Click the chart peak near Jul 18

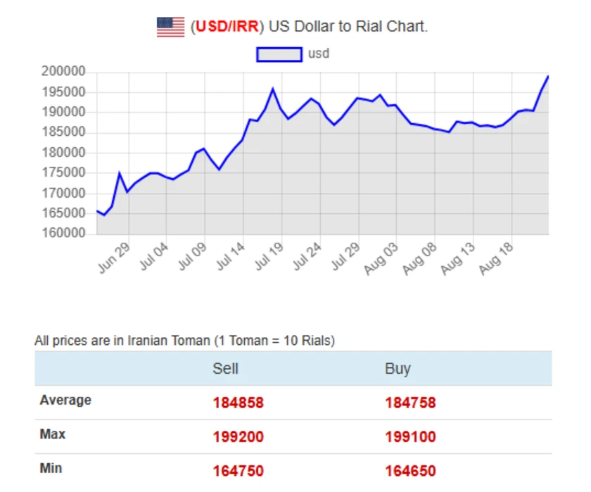[273, 89]
